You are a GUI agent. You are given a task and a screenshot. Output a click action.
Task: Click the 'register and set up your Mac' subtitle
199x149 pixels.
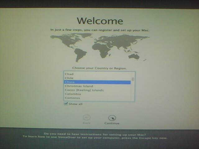(100, 30)
